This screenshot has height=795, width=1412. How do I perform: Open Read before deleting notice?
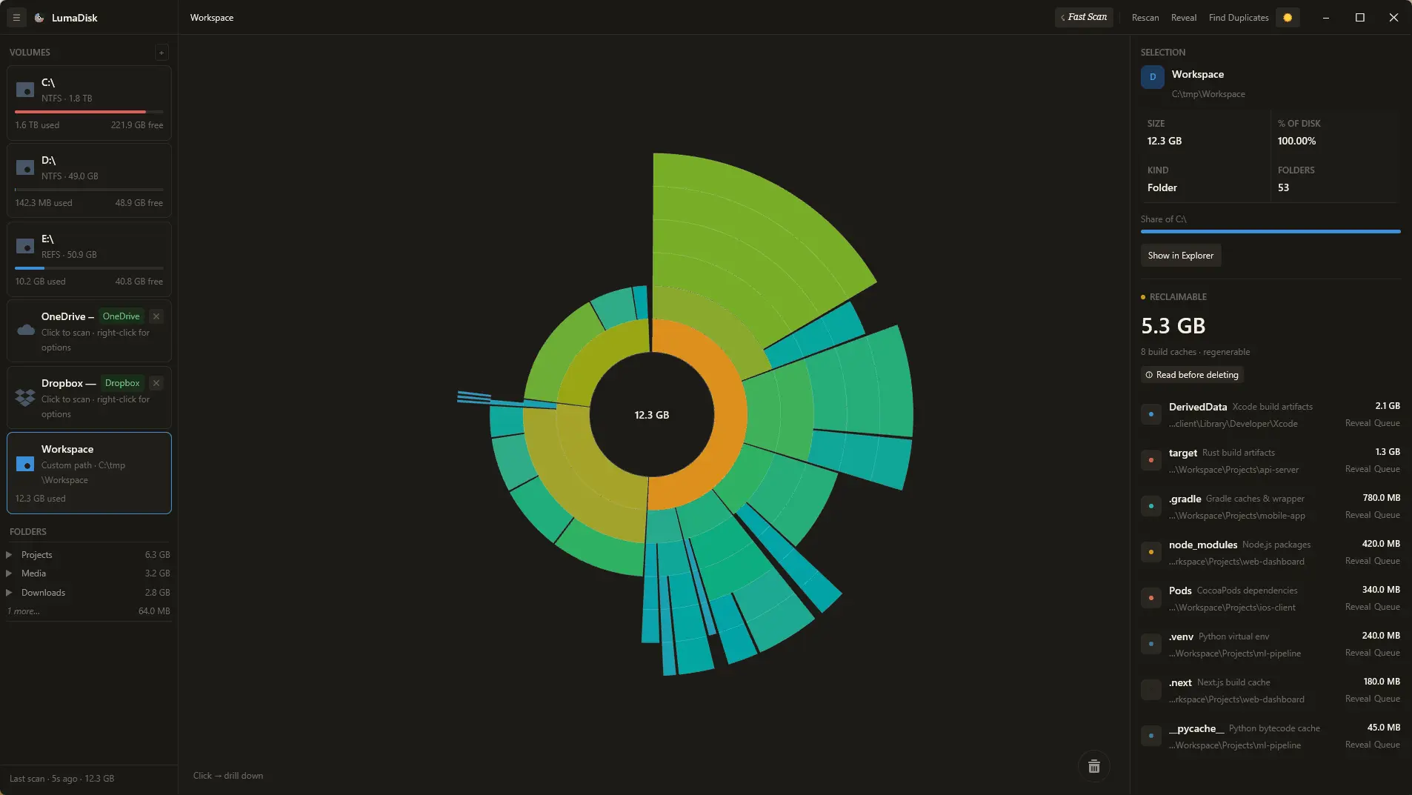(x=1192, y=375)
